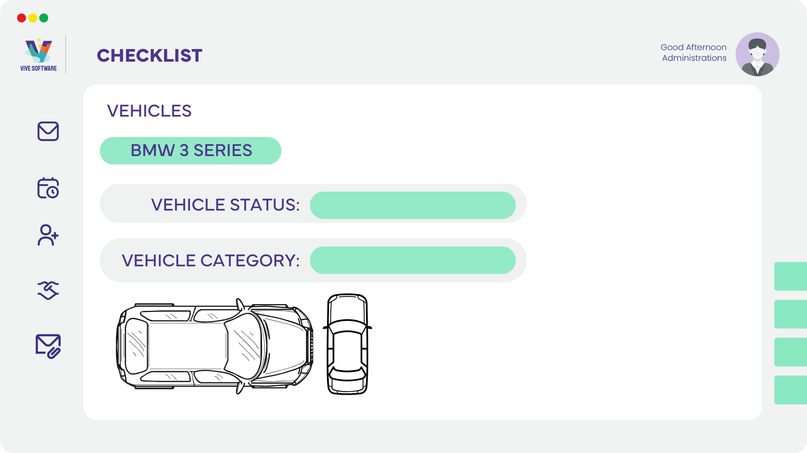Click the add user sidebar icon

click(48, 235)
